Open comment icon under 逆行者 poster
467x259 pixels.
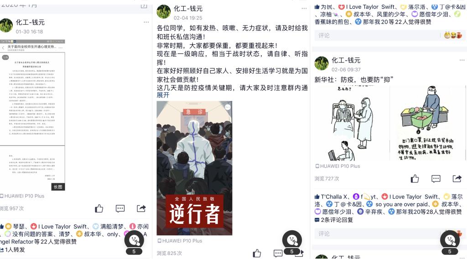point(278,254)
